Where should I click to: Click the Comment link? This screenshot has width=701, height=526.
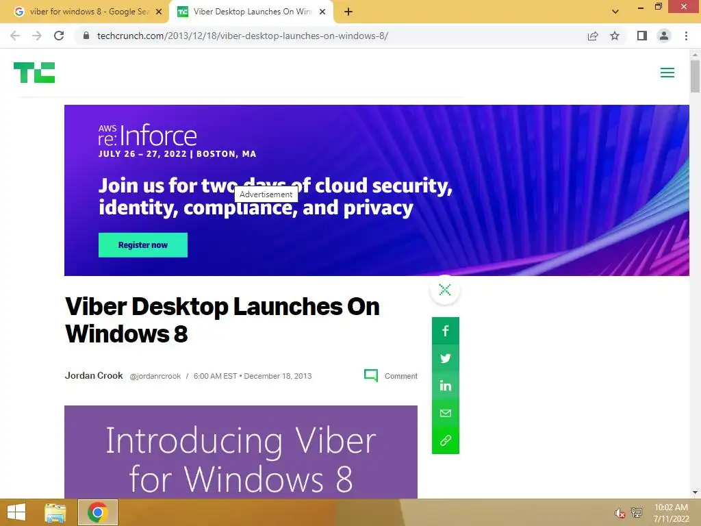(x=401, y=376)
